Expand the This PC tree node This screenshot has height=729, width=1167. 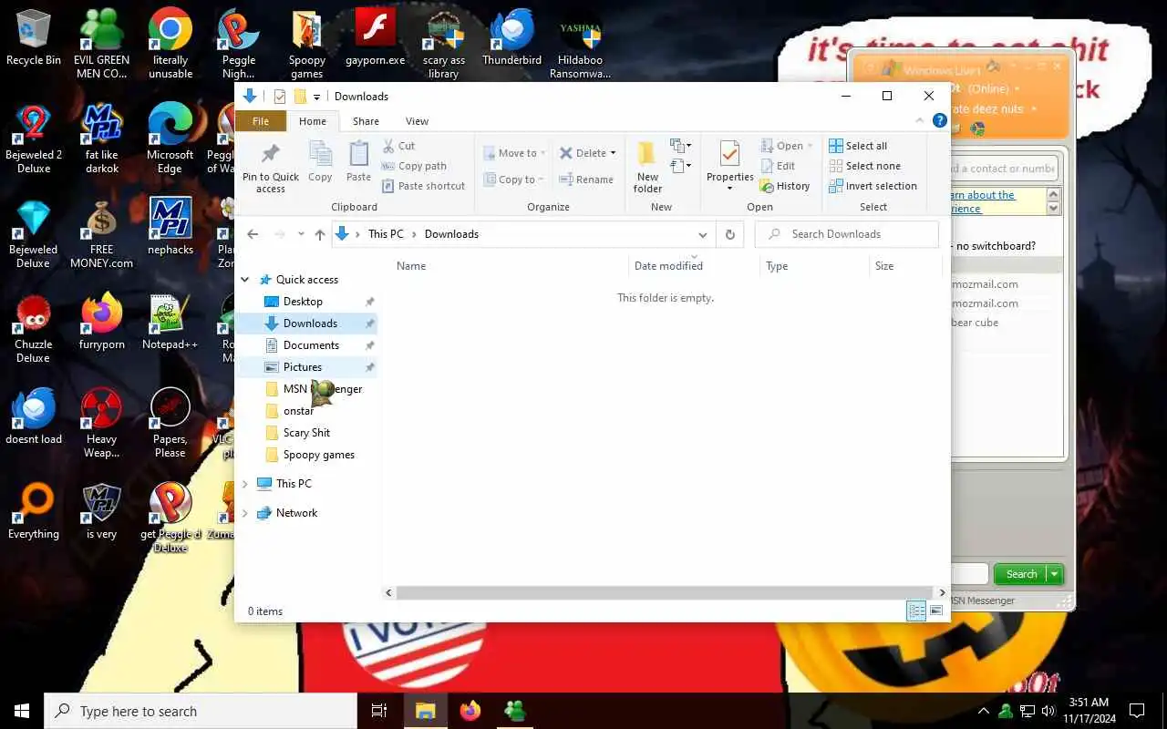coord(245,484)
